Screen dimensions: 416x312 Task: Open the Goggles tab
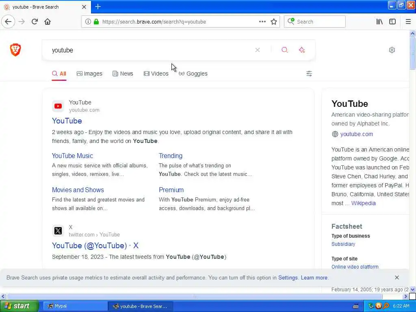(193, 74)
